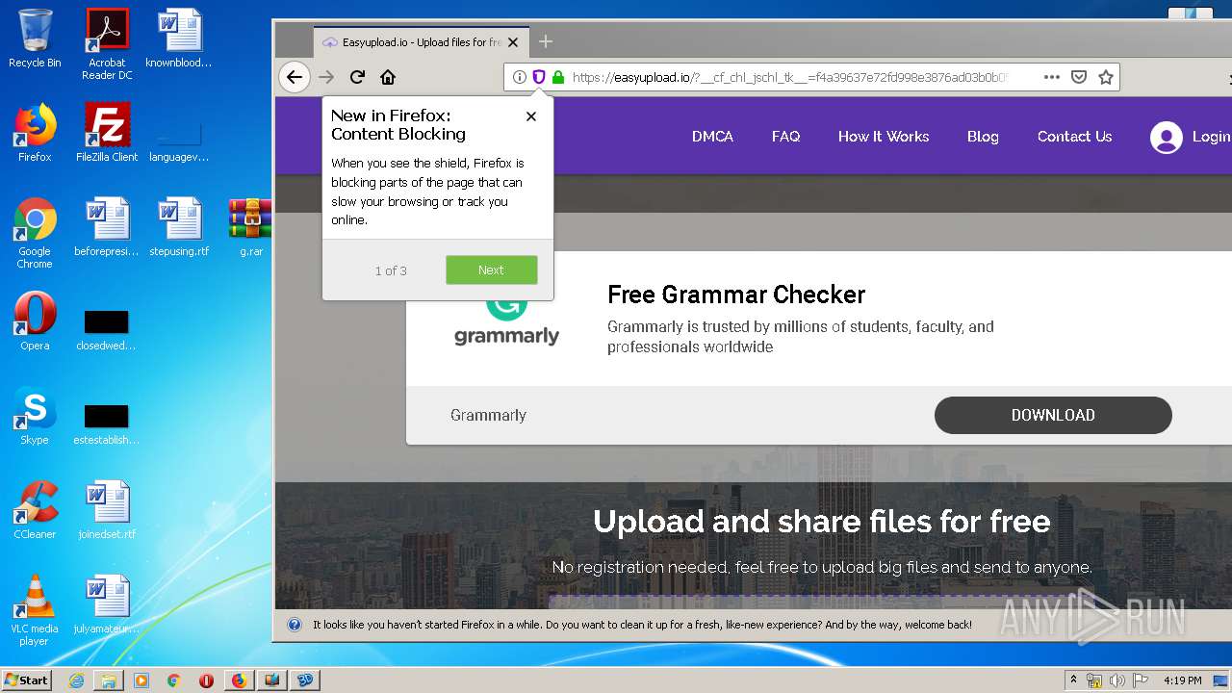
Task: Open Action Center flag icon
Action: 1141,680
